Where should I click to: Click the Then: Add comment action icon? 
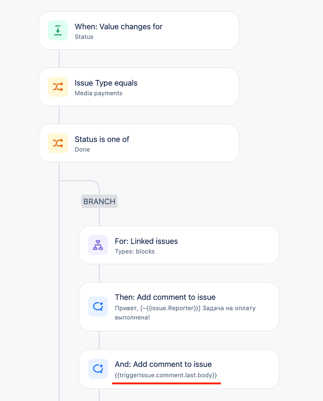98,306
